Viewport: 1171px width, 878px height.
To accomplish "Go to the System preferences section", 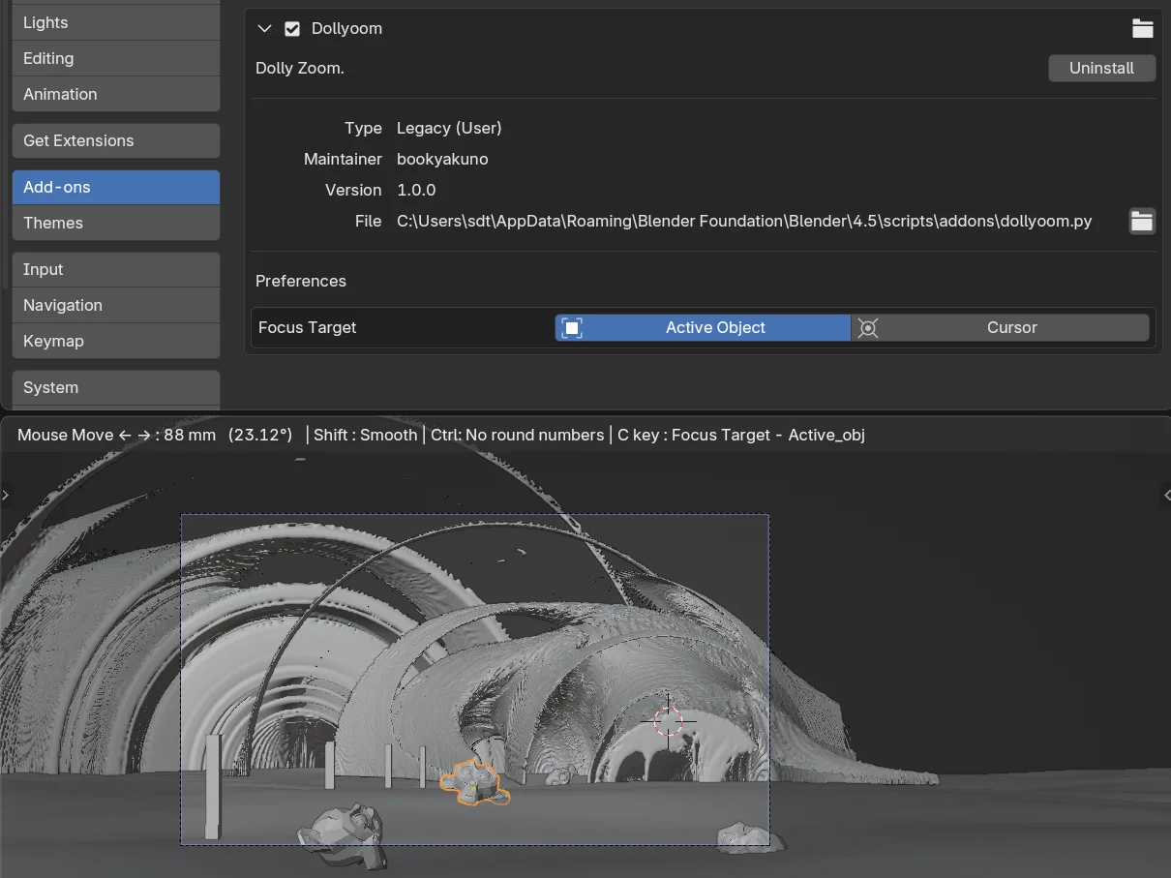I will point(115,387).
